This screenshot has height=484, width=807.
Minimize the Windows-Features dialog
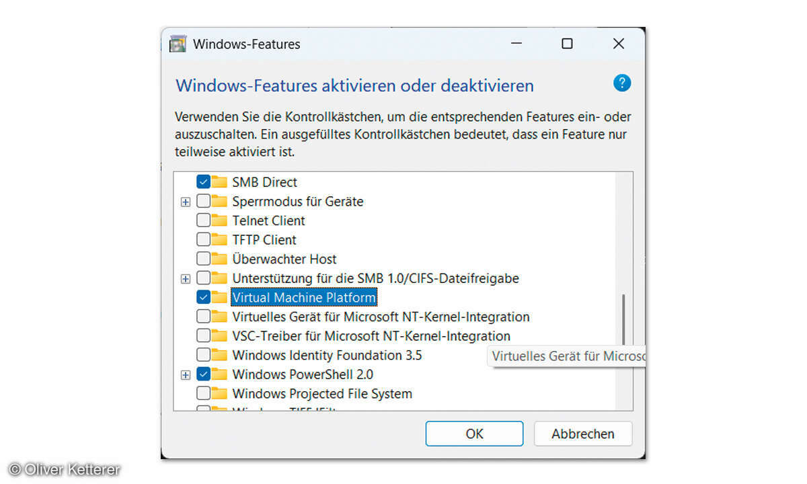coord(516,44)
